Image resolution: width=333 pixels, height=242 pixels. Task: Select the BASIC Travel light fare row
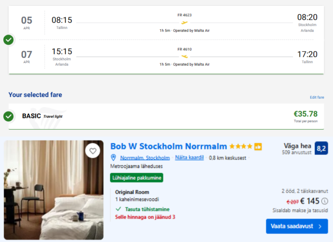(x=166, y=116)
